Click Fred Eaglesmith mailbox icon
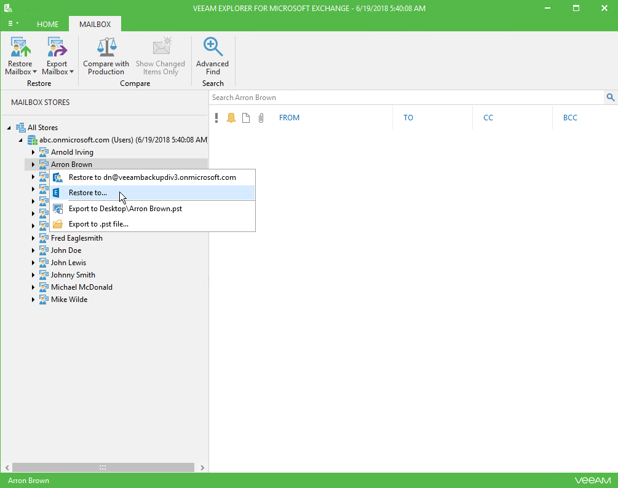 [x=44, y=238]
